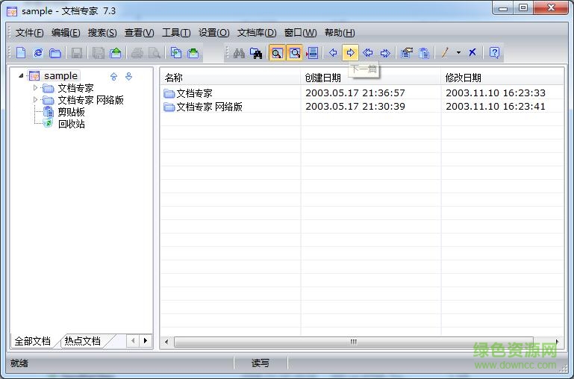
Task: Select the 文档专家 网络版 row in list
Action: [x=209, y=107]
